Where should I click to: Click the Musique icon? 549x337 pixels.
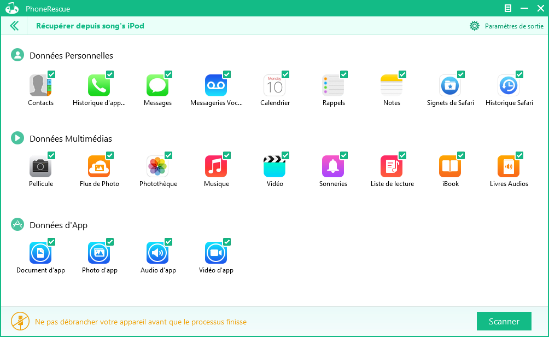[215, 166]
